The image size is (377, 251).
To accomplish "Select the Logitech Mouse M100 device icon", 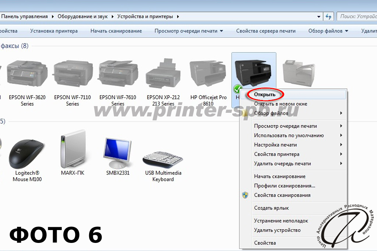I will point(27,153).
